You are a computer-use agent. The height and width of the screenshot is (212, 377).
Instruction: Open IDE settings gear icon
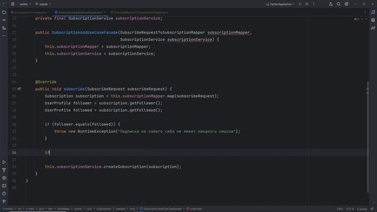pyautogui.click(x=346, y=4)
